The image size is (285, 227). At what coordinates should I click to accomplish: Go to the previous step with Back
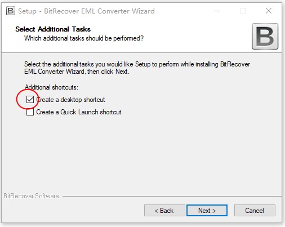click(164, 211)
